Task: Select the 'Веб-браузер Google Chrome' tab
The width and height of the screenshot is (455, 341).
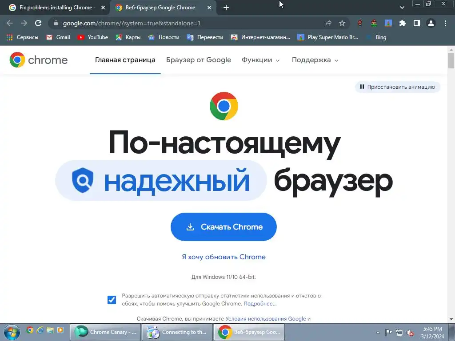Action: pyautogui.click(x=164, y=8)
